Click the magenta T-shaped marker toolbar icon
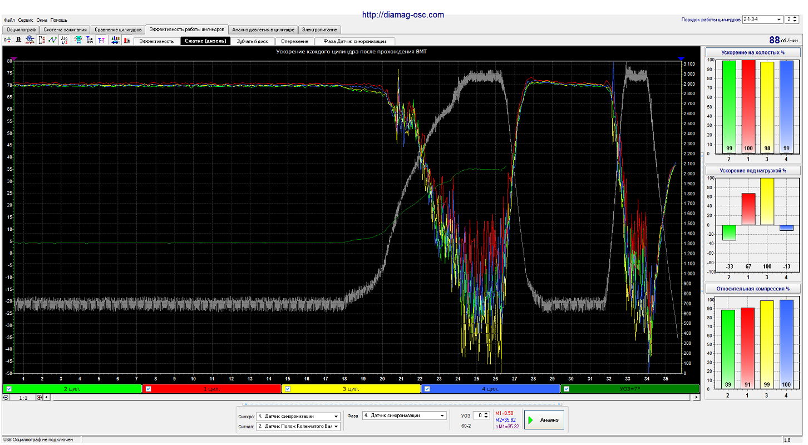Viewport: 808px width, 445px height. point(101,40)
